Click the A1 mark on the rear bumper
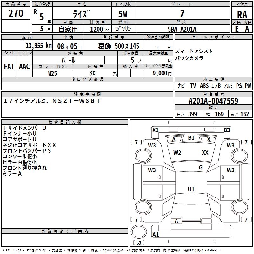This screenshot has width=254, height=254. click(x=156, y=234)
